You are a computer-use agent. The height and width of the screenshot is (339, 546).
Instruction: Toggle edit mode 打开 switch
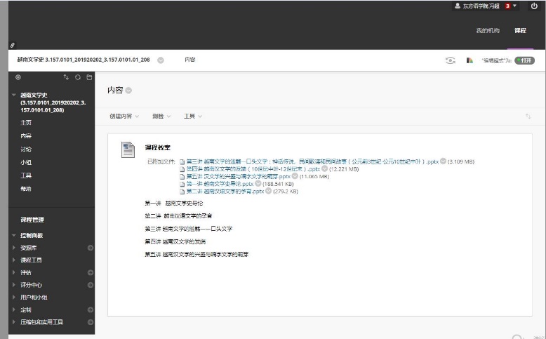point(524,60)
